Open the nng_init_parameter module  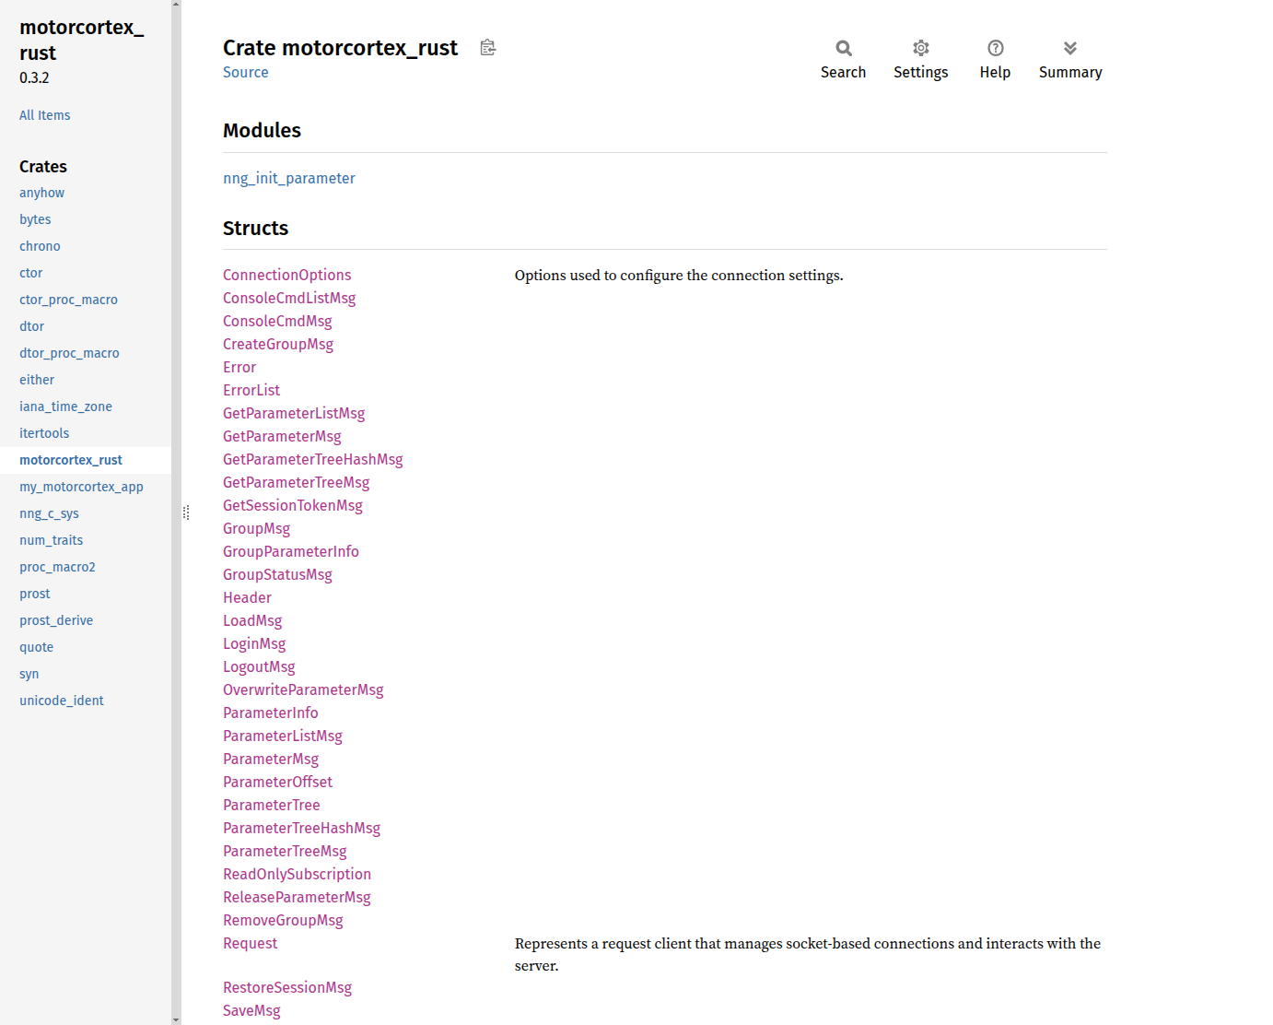click(288, 179)
